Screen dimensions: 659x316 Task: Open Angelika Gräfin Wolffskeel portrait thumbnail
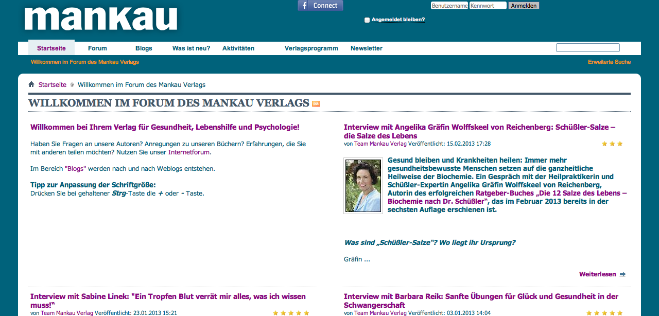[x=363, y=186]
